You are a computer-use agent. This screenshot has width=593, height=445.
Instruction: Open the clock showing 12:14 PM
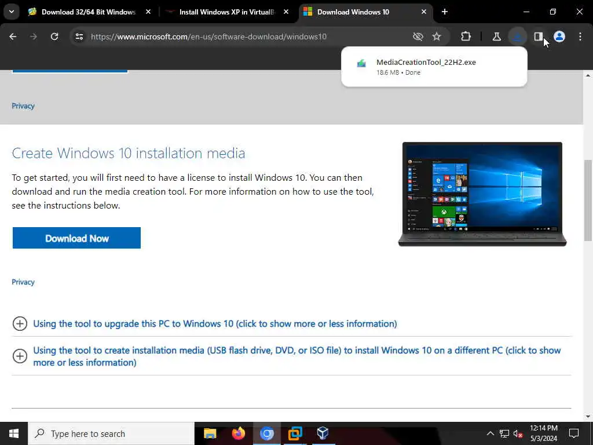click(543, 433)
